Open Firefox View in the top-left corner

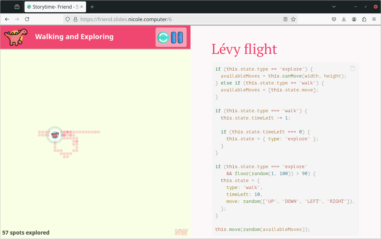[17, 6]
